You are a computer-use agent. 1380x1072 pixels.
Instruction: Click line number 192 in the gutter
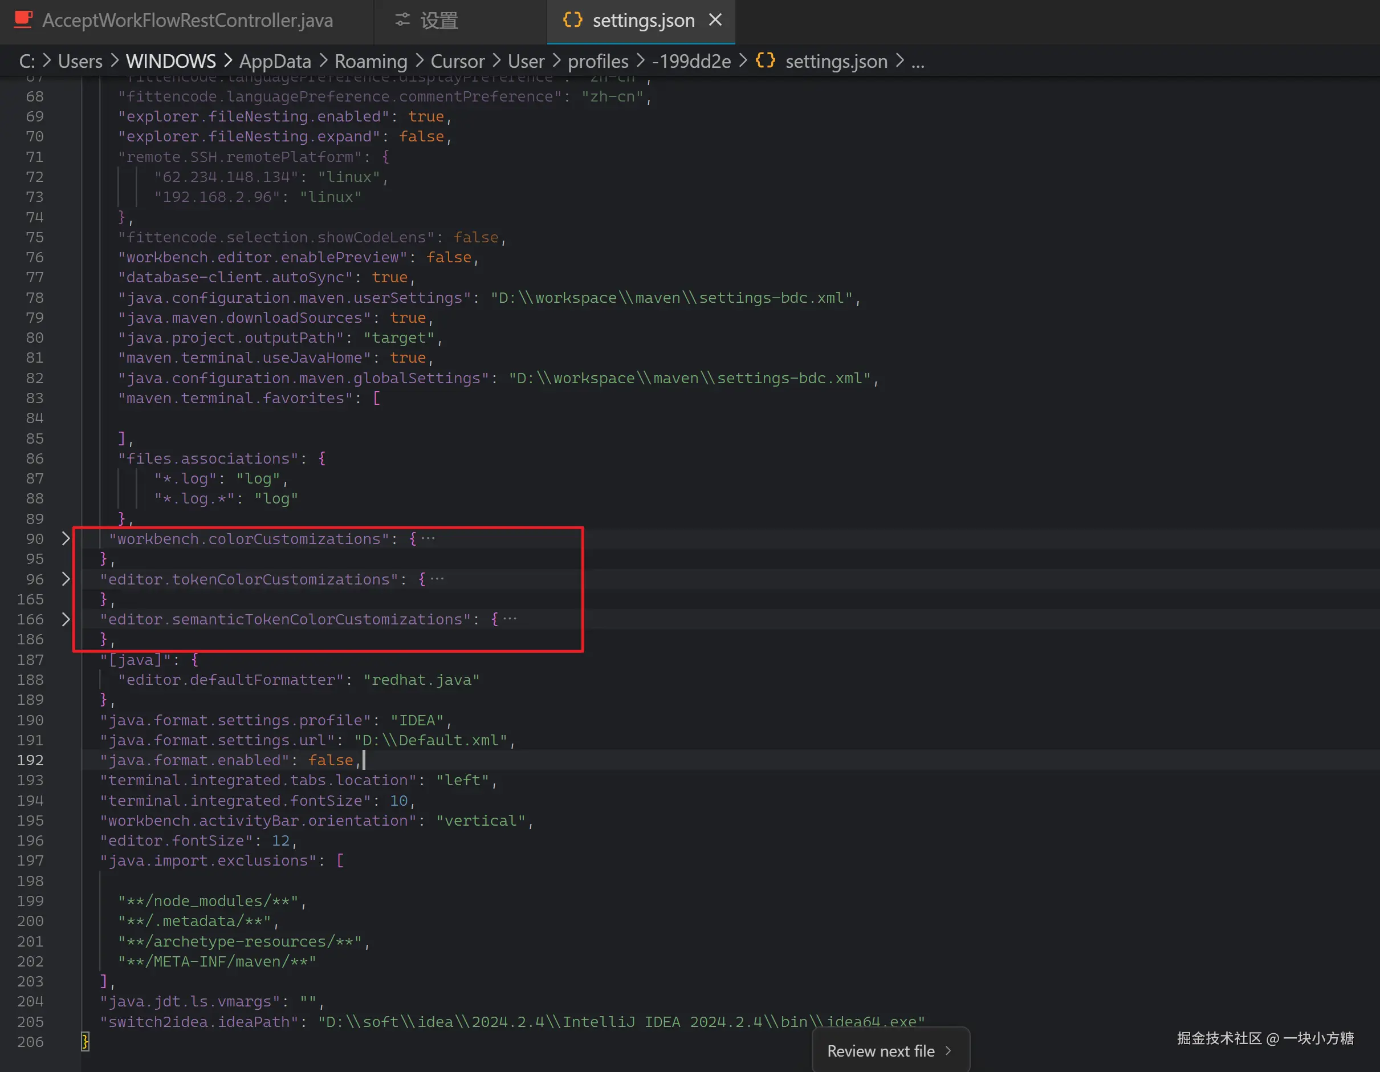point(30,761)
